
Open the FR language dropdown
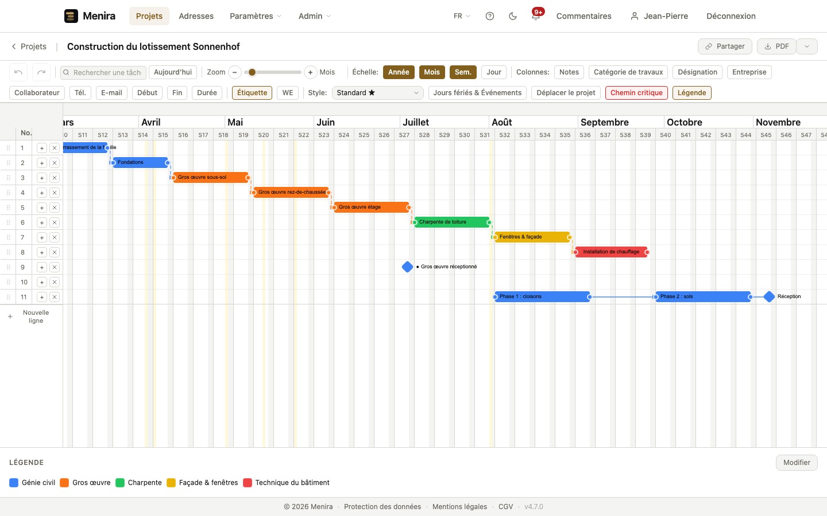pos(462,16)
